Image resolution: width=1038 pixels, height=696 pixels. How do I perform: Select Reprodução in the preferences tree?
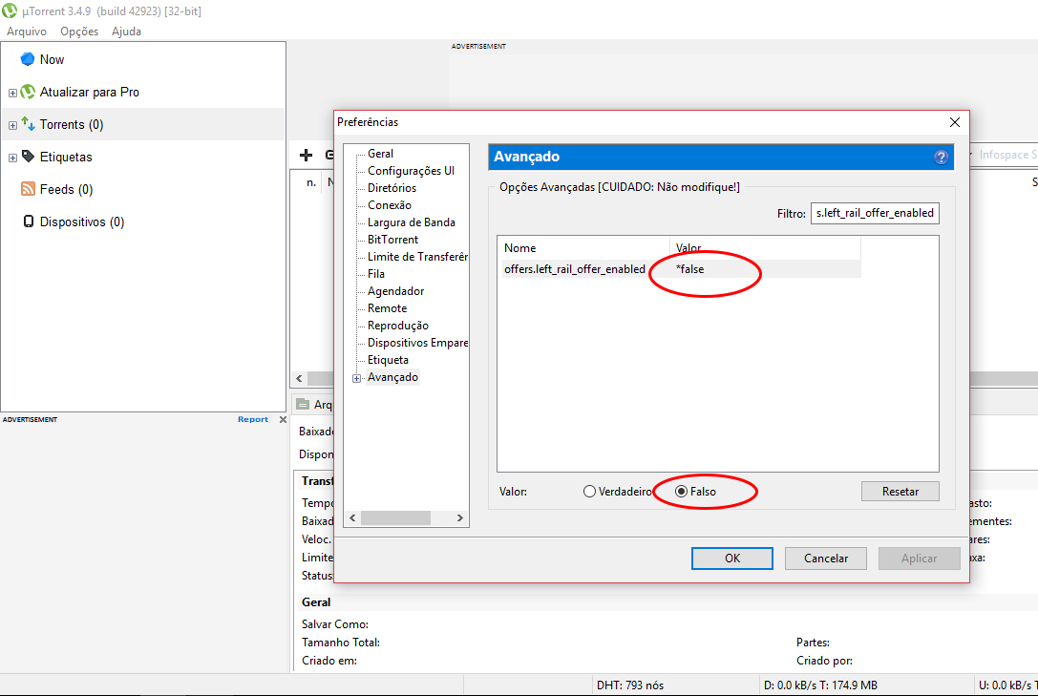[x=398, y=326]
